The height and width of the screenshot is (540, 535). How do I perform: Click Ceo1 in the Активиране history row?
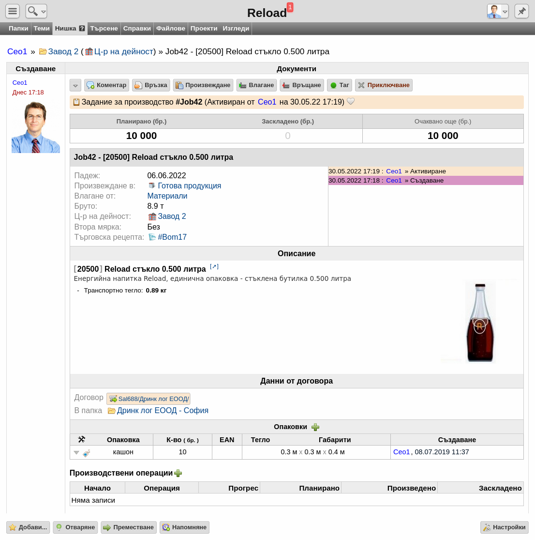pos(394,171)
